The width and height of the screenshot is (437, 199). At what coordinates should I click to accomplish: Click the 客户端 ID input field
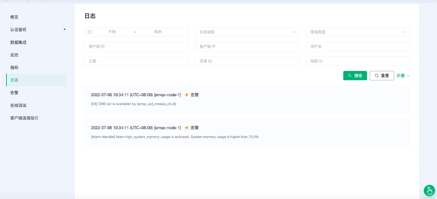[x=136, y=46]
